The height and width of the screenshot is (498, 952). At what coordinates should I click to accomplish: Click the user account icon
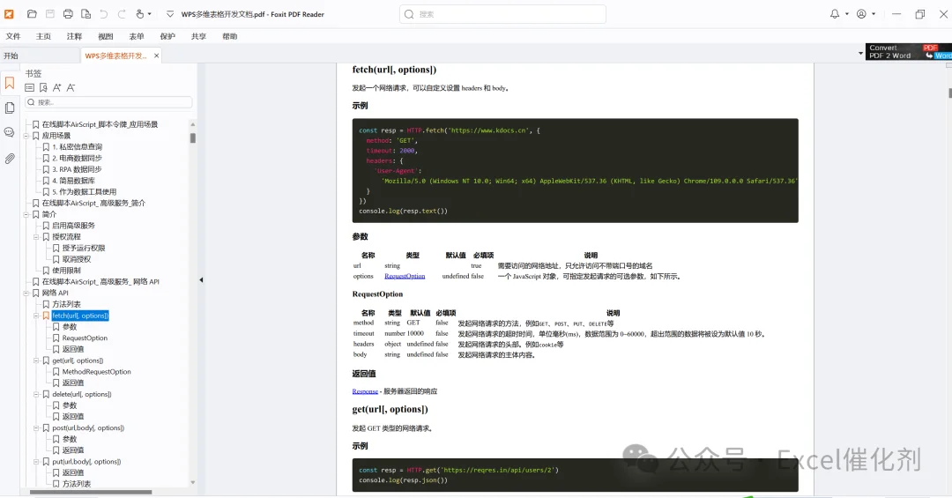[x=861, y=14]
